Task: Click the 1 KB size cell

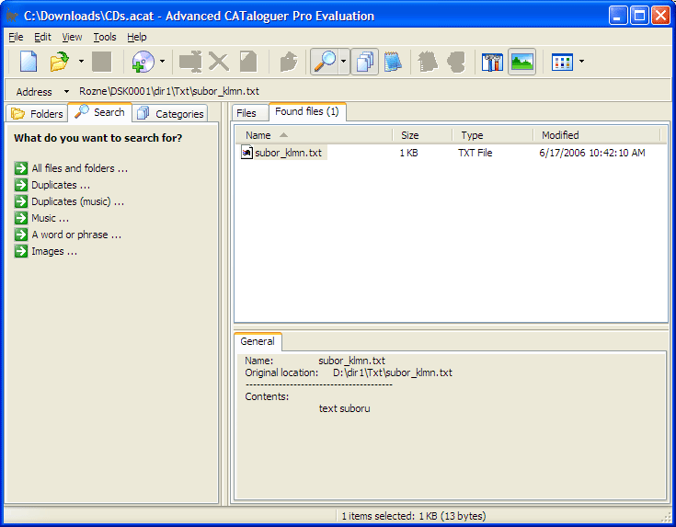Action: tap(408, 153)
